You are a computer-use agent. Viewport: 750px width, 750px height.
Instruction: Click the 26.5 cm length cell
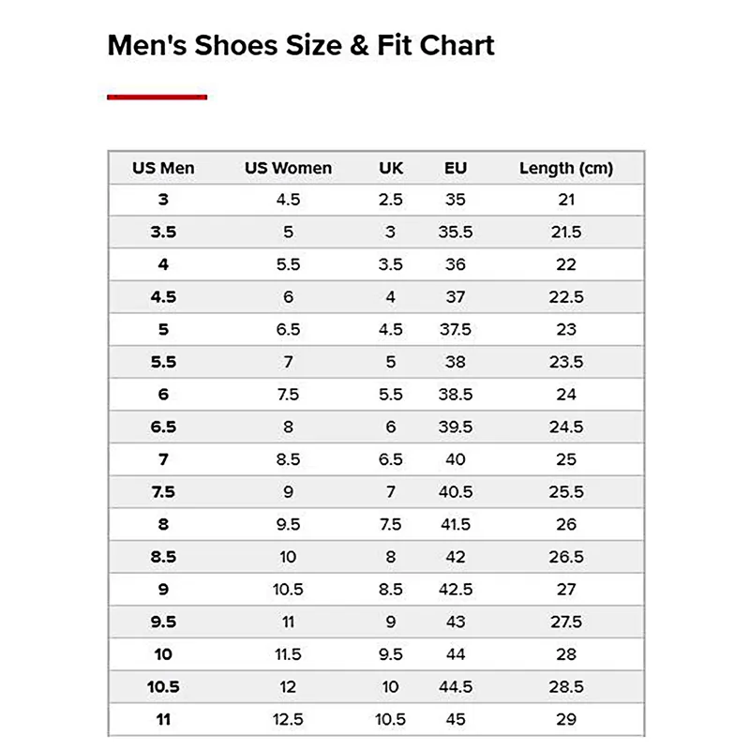566,558
